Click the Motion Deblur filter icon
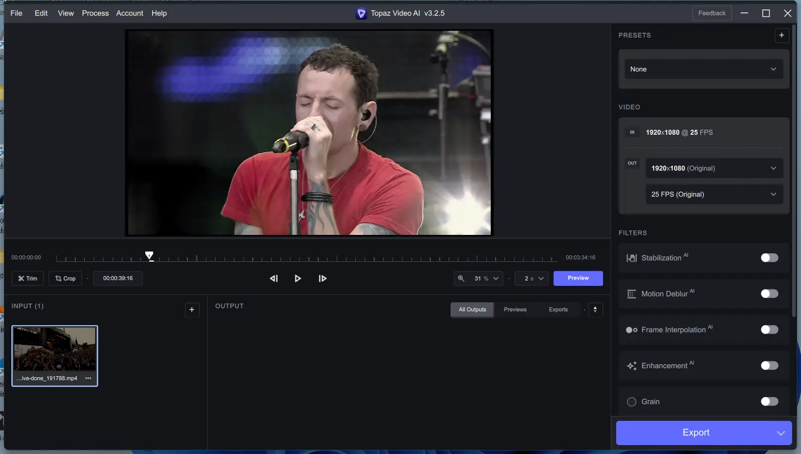 (631, 294)
